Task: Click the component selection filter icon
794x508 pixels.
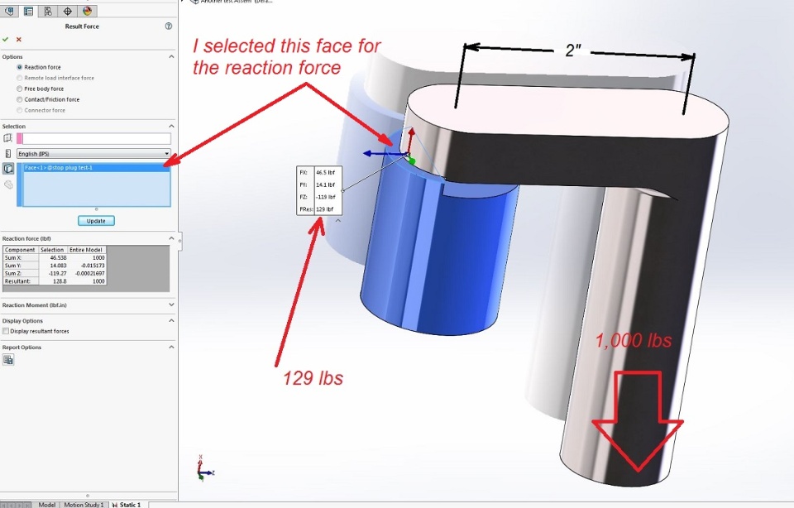Action: [8, 185]
